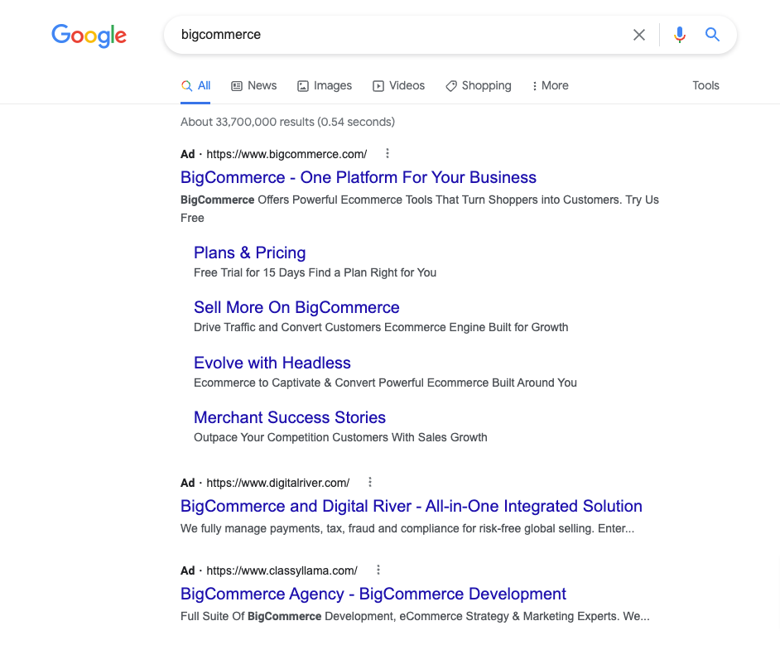Viewport: 780px width, 645px height.
Task: Click the About 33,700,000 results text
Action: (287, 122)
